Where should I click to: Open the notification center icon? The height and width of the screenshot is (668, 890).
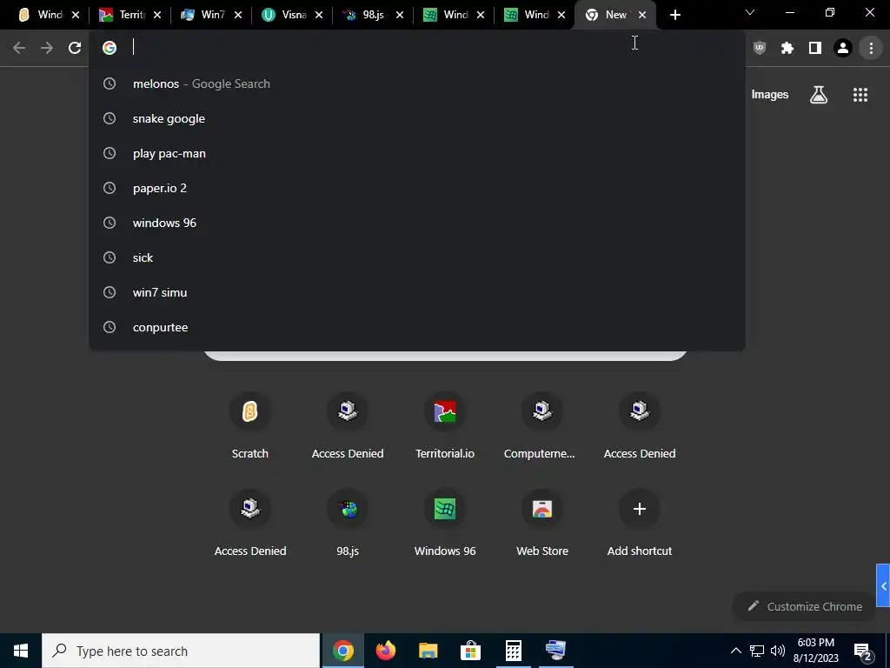(x=863, y=651)
